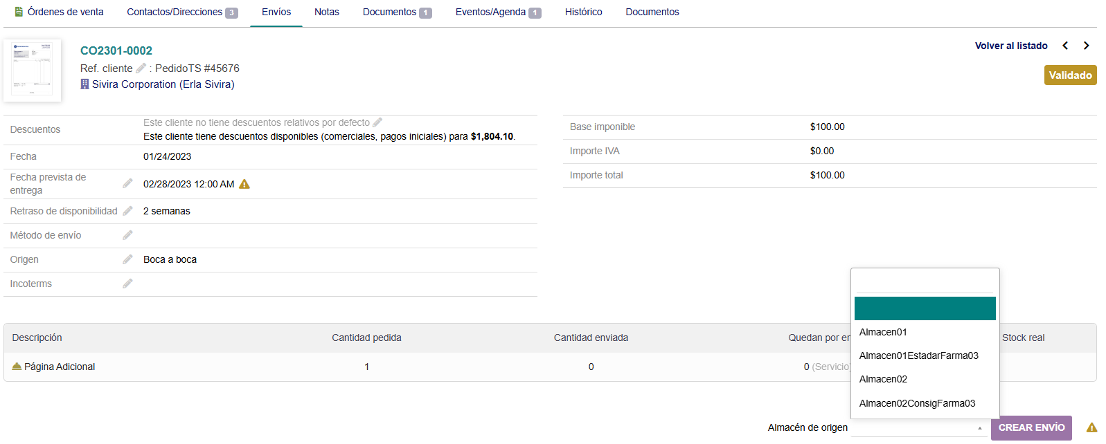
Task: Pick Almacen01EstadarFarma03 in the dropdown
Action: click(x=918, y=355)
